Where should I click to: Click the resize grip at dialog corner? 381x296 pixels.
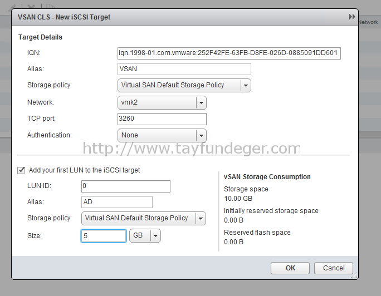click(x=354, y=275)
